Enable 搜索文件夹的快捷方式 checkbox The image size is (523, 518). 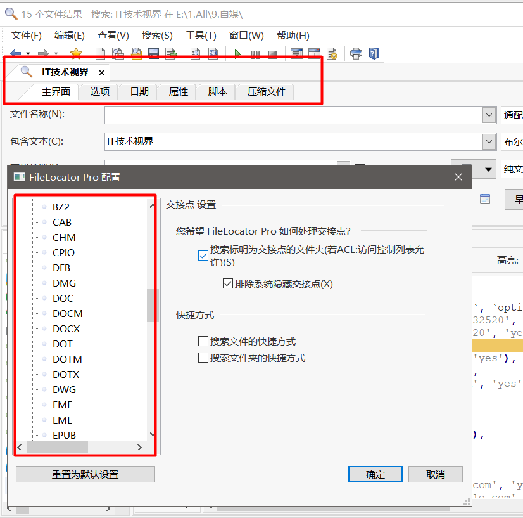pyautogui.click(x=203, y=358)
